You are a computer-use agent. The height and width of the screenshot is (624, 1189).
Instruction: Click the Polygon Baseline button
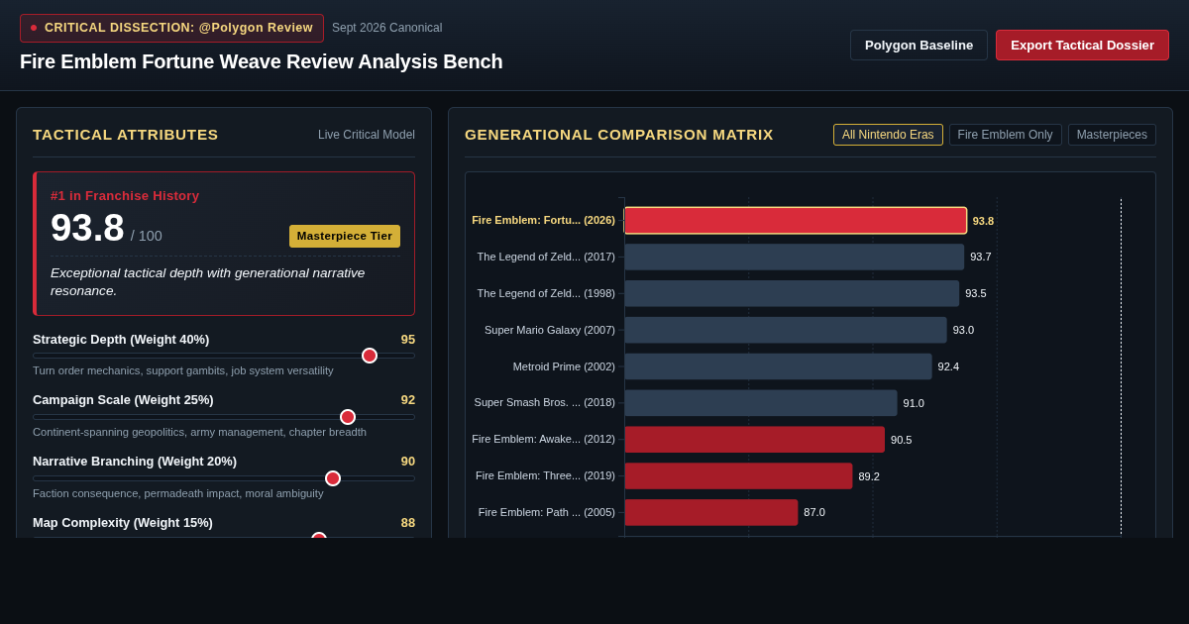point(919,45)
